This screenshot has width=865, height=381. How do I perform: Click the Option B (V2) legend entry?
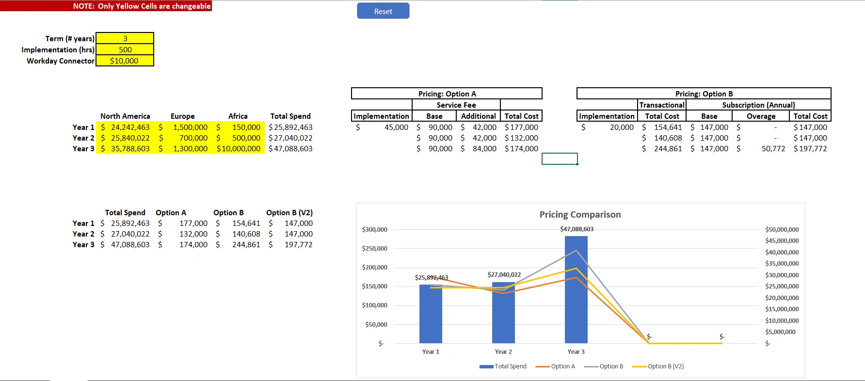click(658, 366)
